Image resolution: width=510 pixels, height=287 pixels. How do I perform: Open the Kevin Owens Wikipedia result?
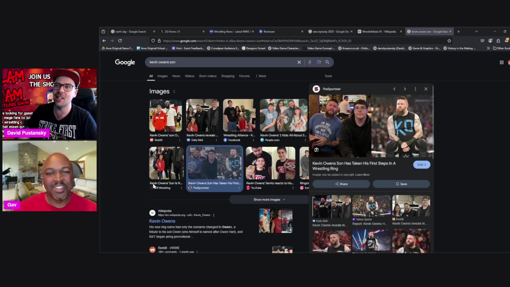(162, 221)
